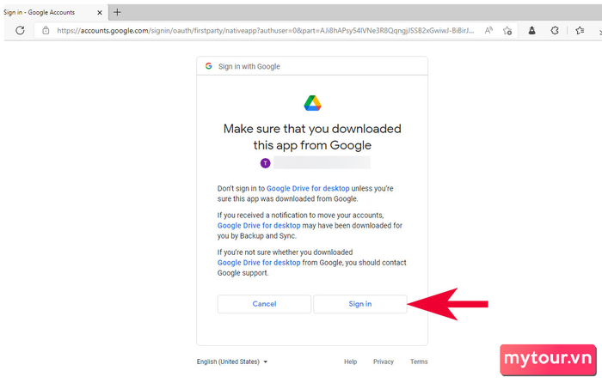The height and width of the screenshot is (383, 602).
Task: Click the chess-piece extension icon in the toolbar
Action: (531, 30)
